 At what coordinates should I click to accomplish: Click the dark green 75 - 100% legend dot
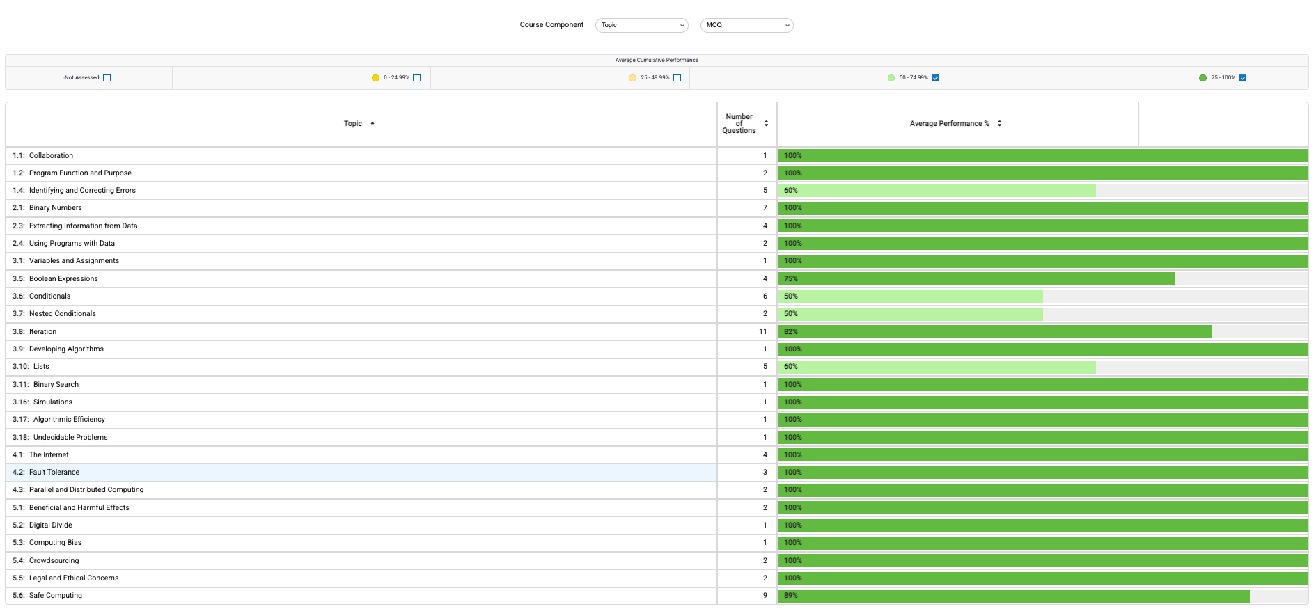(1203, 78)
